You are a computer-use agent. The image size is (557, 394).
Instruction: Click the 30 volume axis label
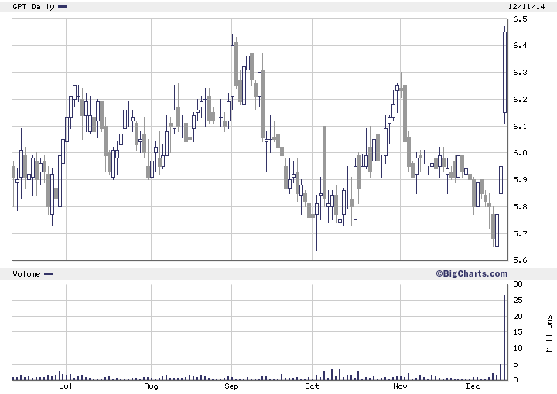click(518, 284)
